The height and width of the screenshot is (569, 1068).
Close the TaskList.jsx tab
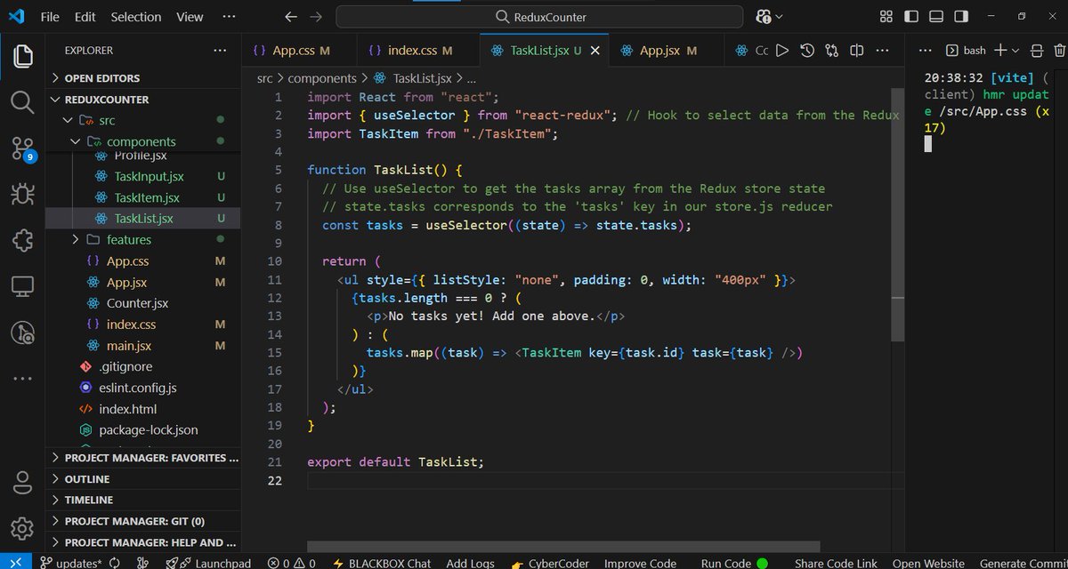[595, 51]
